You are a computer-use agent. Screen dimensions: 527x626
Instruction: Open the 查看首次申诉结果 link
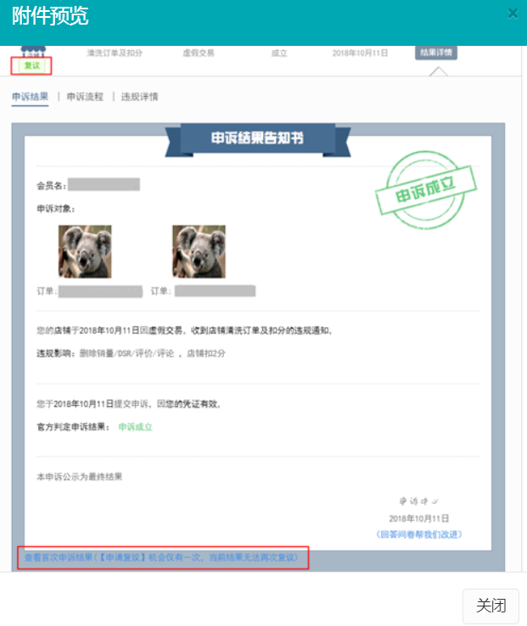pos(161,557)
